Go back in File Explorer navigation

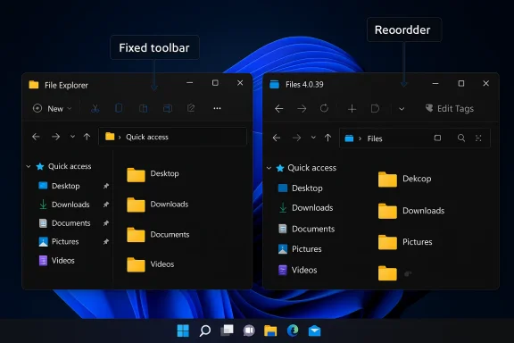pyautogui.click(x=36, y=137)
